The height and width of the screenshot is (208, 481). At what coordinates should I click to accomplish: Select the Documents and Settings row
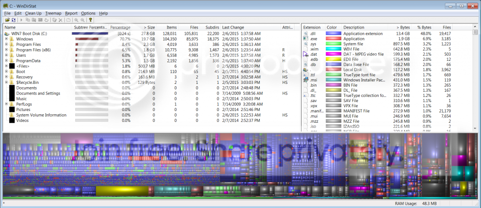point(150,93)
